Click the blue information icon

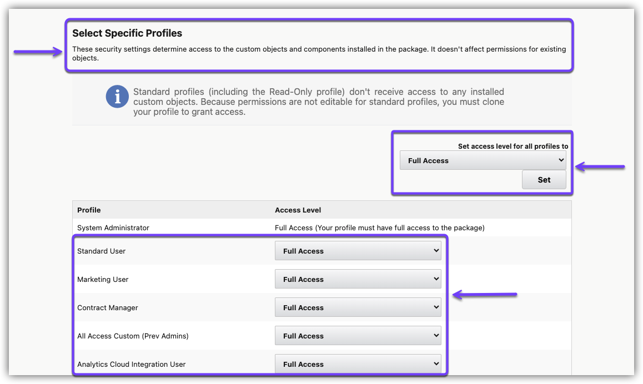click(x=117, y=97)
